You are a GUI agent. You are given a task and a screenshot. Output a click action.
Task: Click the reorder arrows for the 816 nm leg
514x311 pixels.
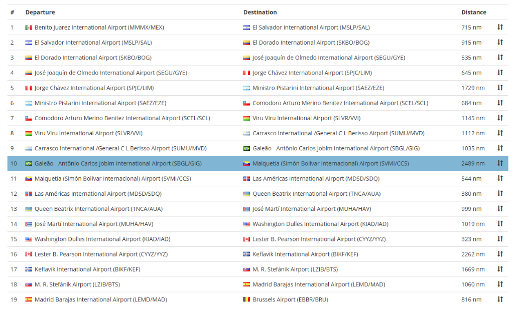coord(500,299)
